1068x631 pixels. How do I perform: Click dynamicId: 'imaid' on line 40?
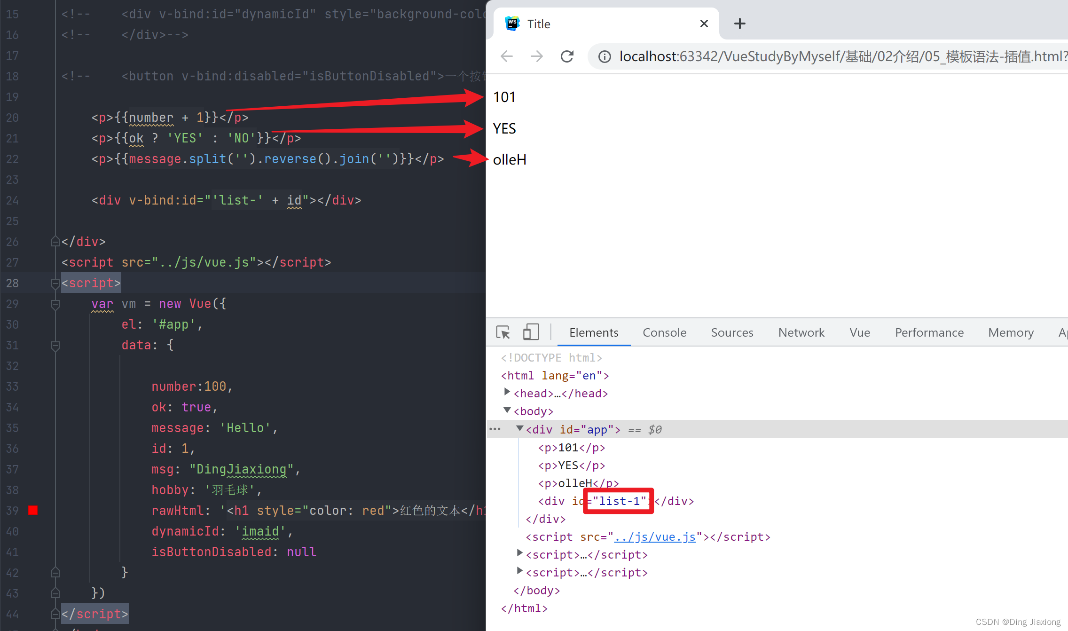(222, 531)
